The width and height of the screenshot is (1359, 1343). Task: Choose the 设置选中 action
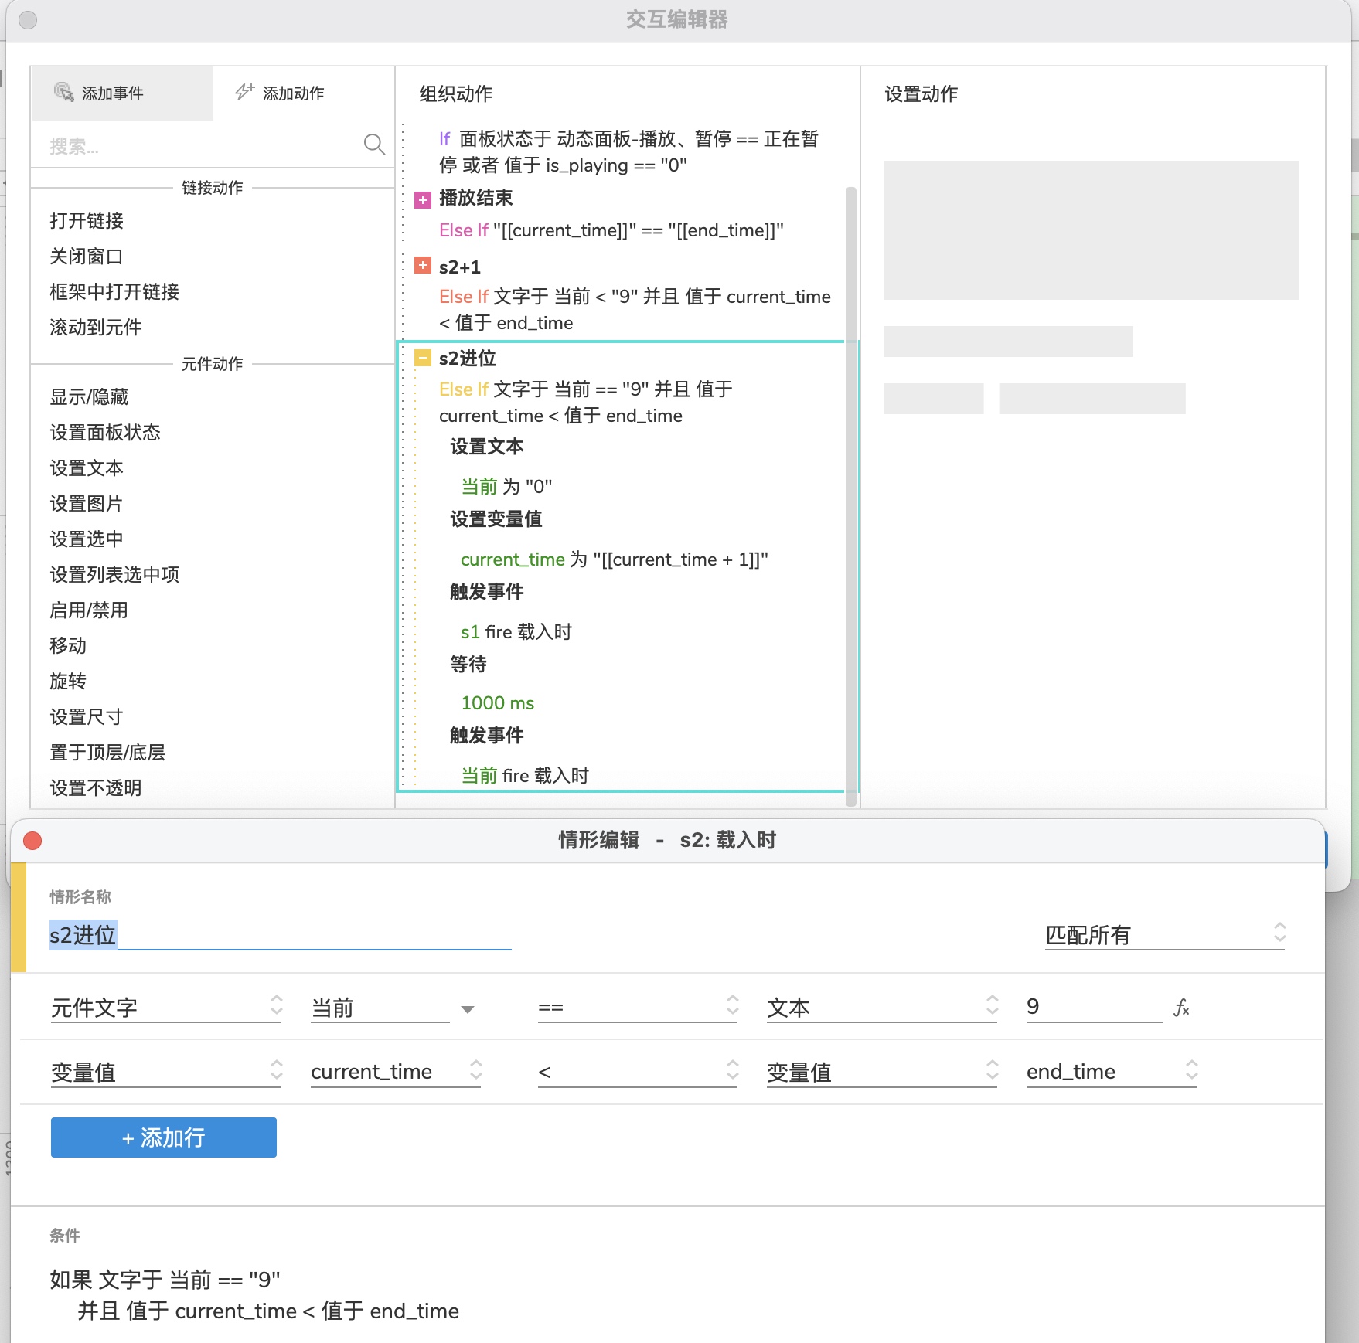tap(87, 539)
